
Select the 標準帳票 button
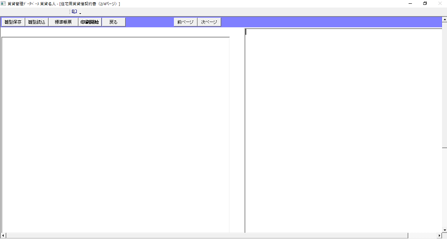[x=63, y=22]
